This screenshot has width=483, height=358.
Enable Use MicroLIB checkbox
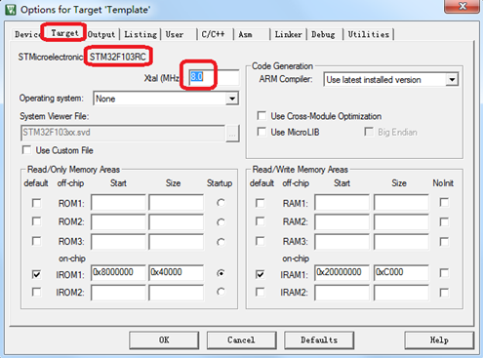click(x=262, y=132)
